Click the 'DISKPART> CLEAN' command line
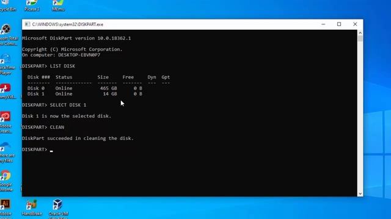 pyautogui.click(x=43, y=127)
